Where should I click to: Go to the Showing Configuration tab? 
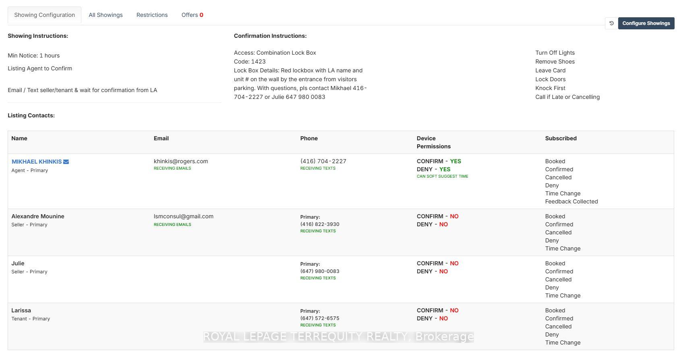coord(44,15)
